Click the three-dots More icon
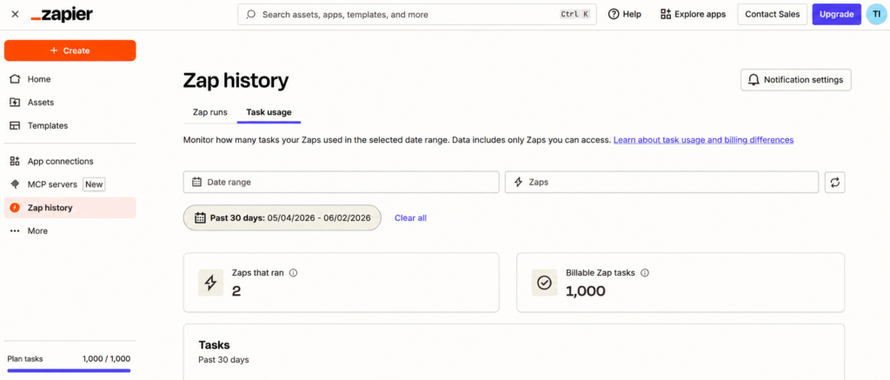890x380 pixels. coord(16,231)
